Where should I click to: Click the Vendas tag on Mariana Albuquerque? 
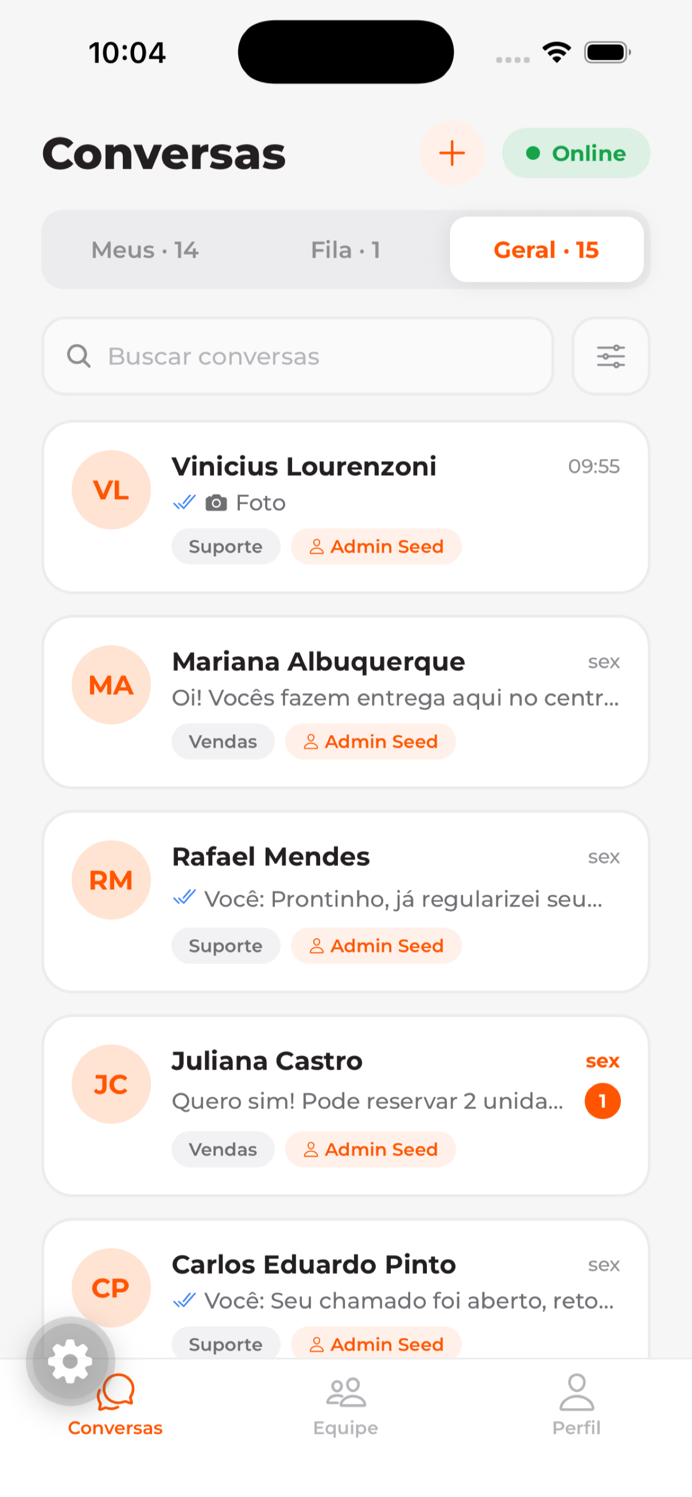click(223, 741)
